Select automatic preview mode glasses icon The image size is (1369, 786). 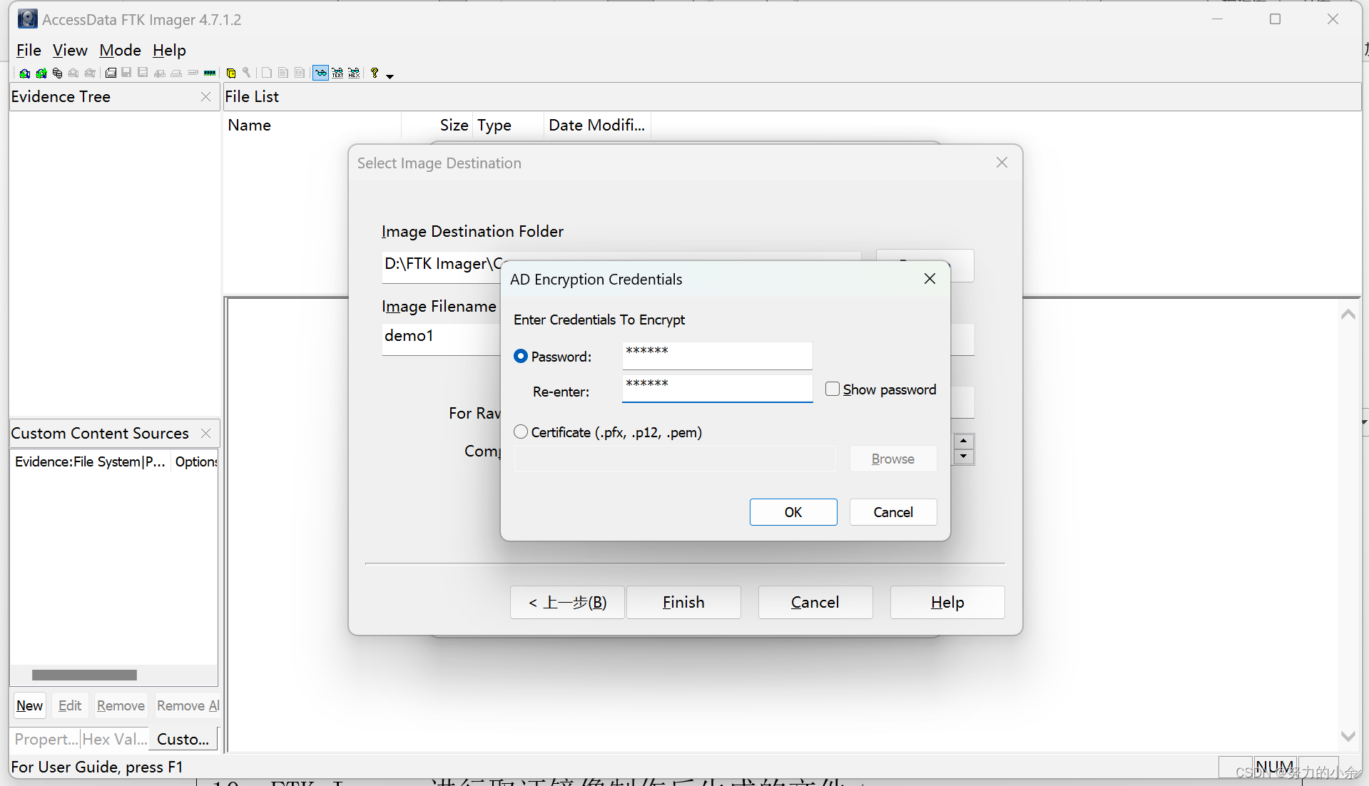tap(320, 73)
